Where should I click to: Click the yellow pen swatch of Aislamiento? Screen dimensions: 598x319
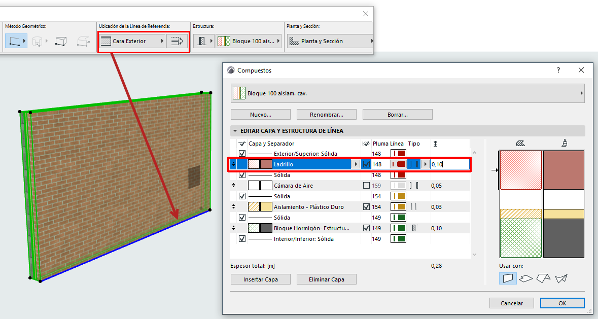tap(398, 207)
